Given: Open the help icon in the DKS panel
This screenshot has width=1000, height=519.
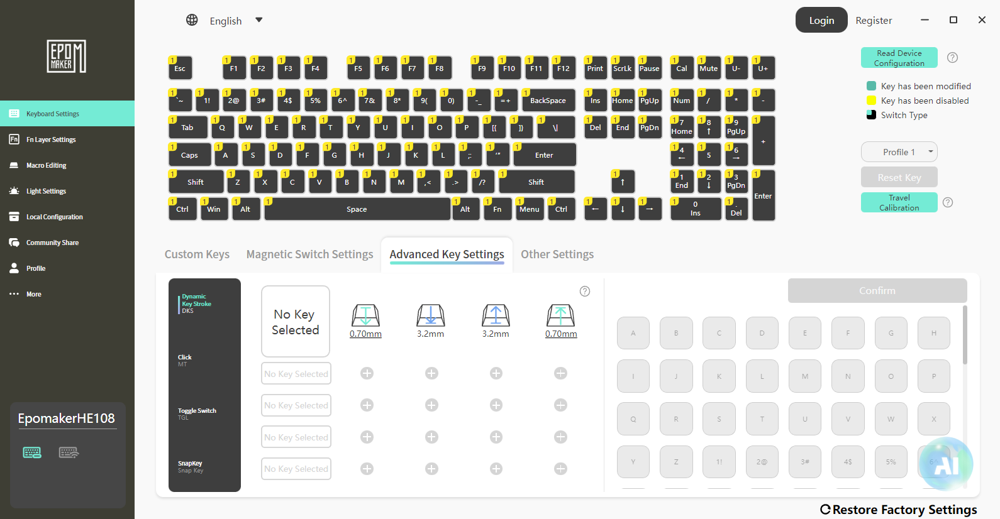Looking at the screenshot, I should pyautogui.click(x=585, y=291).
